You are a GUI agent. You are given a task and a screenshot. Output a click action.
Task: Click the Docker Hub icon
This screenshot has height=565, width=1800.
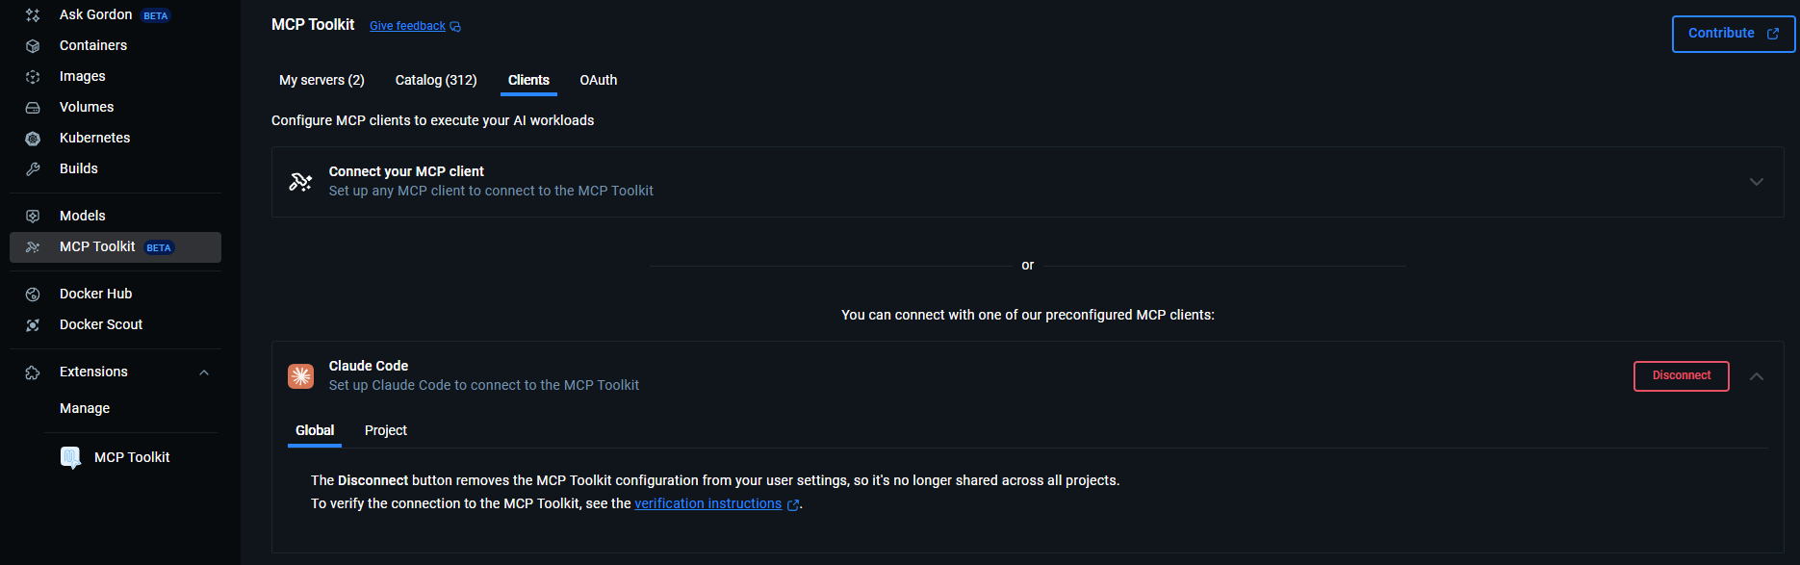pos(33,295)
